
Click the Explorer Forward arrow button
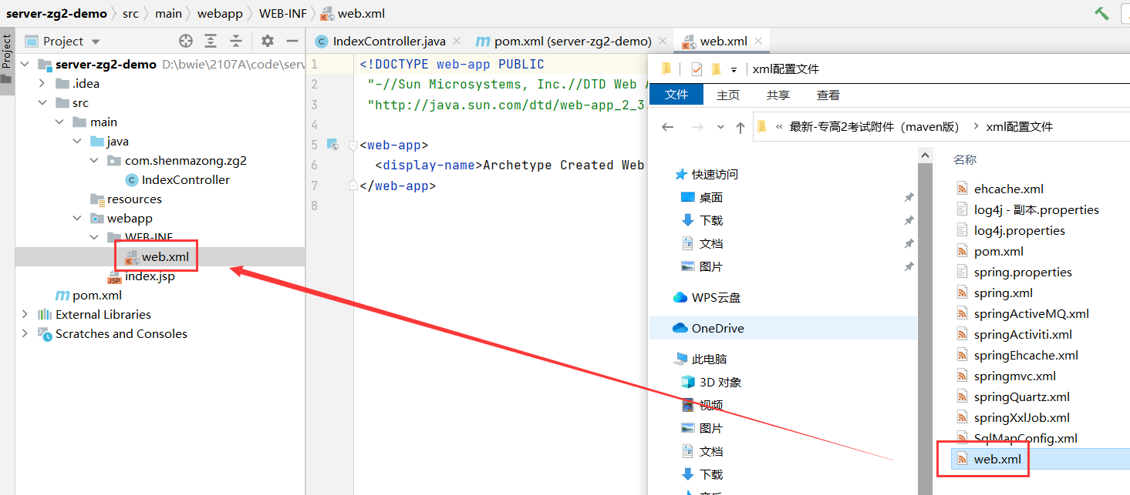point(697,127)
